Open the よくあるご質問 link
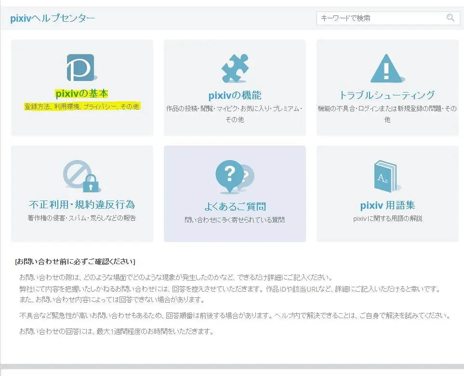This screenshot has height=376, width=464. point(235,206)
